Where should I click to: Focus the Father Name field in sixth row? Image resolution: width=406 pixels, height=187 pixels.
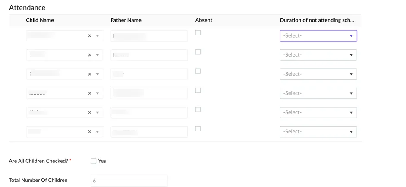point(149,132)
